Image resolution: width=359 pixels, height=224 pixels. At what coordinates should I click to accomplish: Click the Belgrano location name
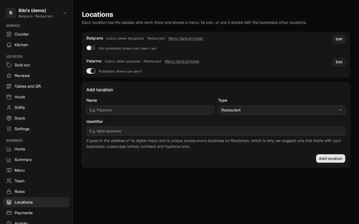95,38
